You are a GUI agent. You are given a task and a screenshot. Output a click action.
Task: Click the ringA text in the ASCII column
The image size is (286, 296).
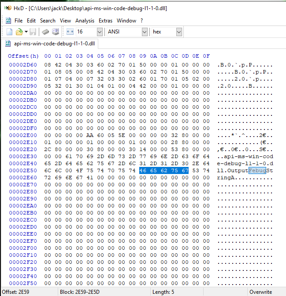pyautogui.click(x=226, y=178)
